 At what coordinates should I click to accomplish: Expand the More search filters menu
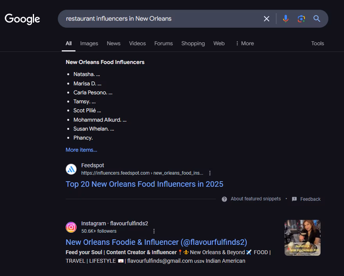click(x=244, y=43)
